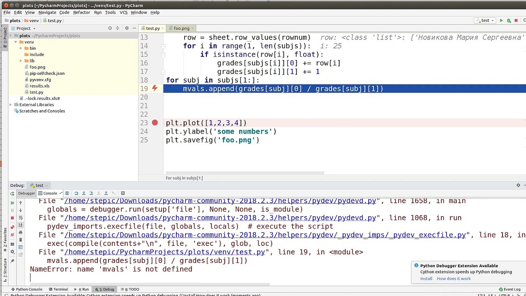Collapse code fold marker at line 14
This screenshot has height=296, width=526.
click(x=163, y=46)
